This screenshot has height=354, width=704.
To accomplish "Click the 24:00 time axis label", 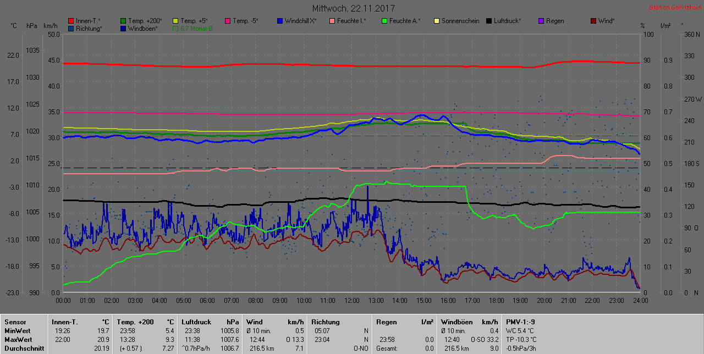I will coord(641,301).
